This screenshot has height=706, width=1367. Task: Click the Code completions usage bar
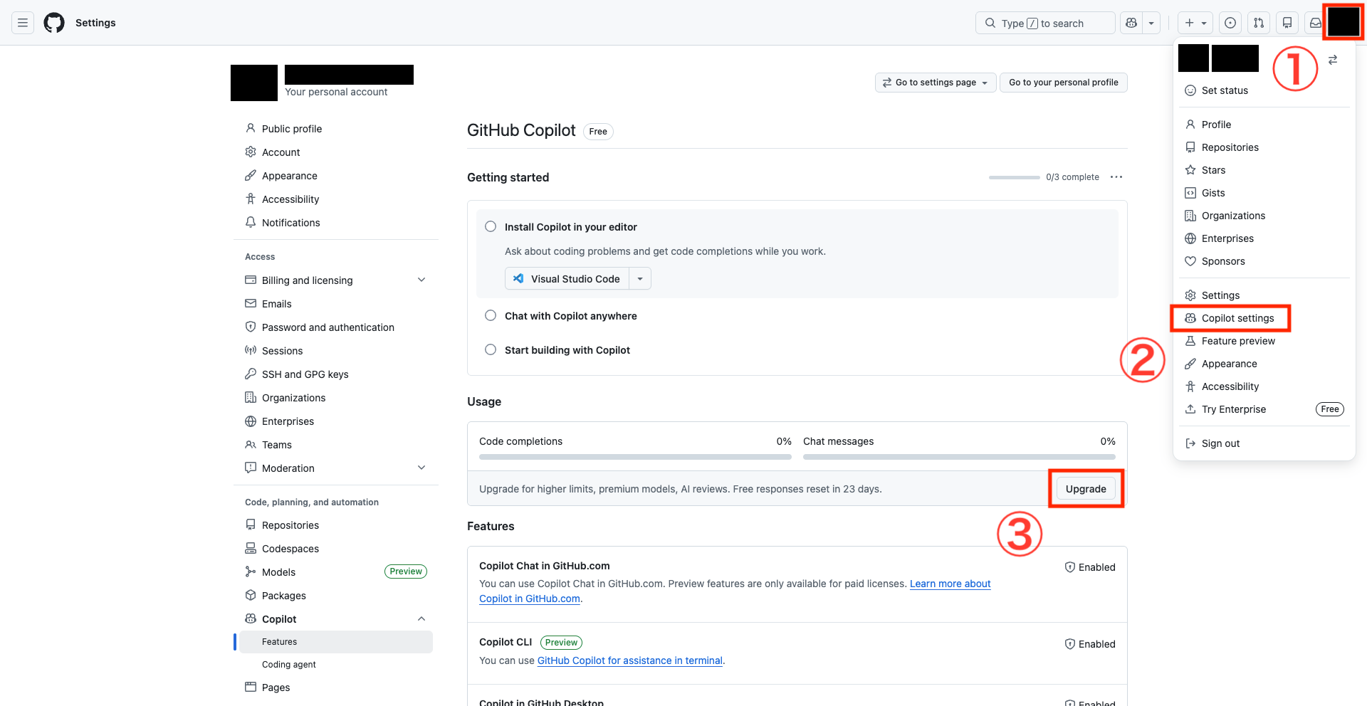tap(635, 457)
